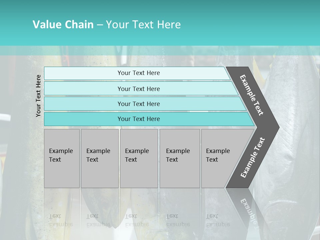The image size is (320, 240).
Task: Select the first 'Your Text Here' bar
Action: [x=138, y=73]
